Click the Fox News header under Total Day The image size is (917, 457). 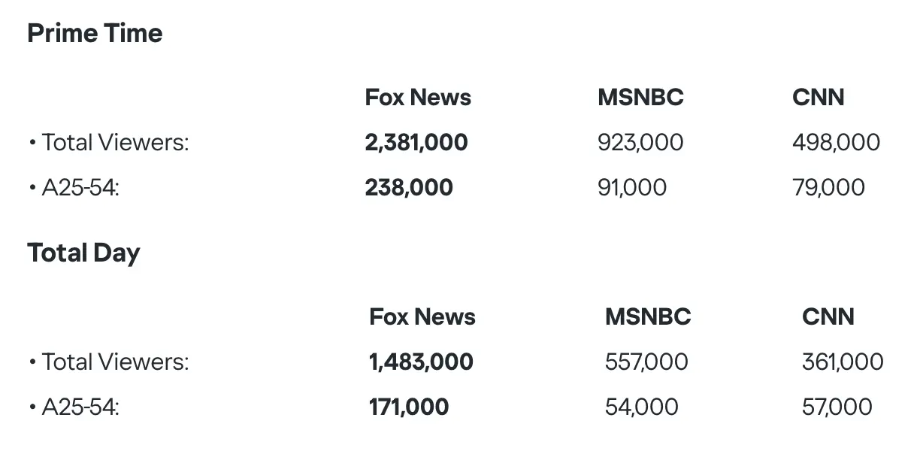[422, 316]
